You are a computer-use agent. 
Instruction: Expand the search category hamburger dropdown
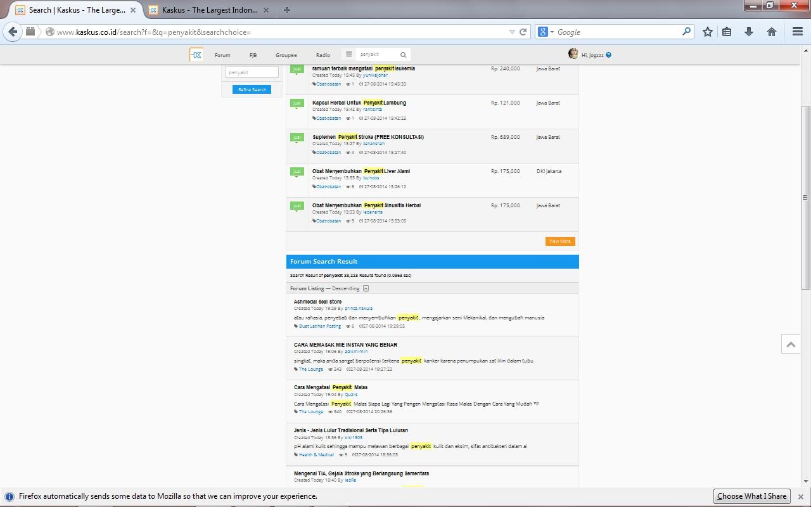pyautogui.click(x=348, y=55)
